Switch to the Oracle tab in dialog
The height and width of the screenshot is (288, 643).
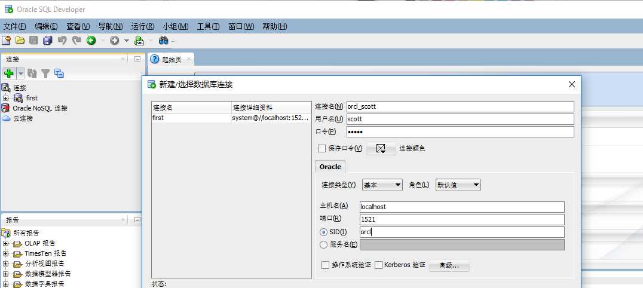(x=330, y=167)
